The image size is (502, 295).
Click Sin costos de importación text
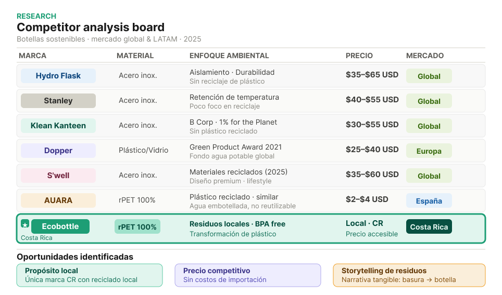coord(225,279)
